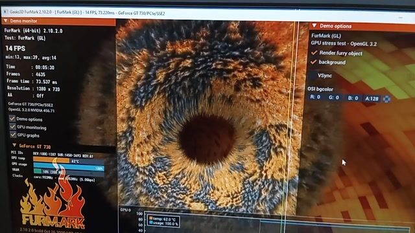Viewport: 415px width, 233px height.
Task: Click the 14 FPS readout
Action: 16,49
